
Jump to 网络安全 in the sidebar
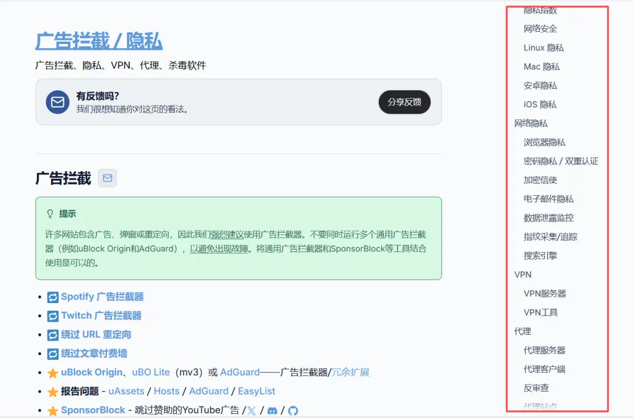pyautogui.click(x=540, y=29)
